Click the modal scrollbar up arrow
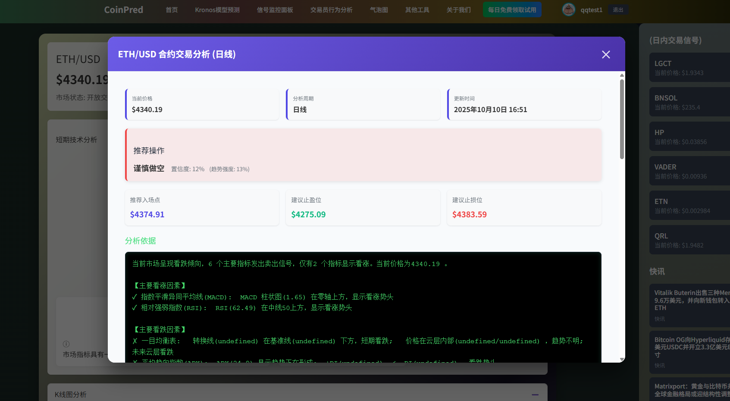 click(x=622, y=75)
